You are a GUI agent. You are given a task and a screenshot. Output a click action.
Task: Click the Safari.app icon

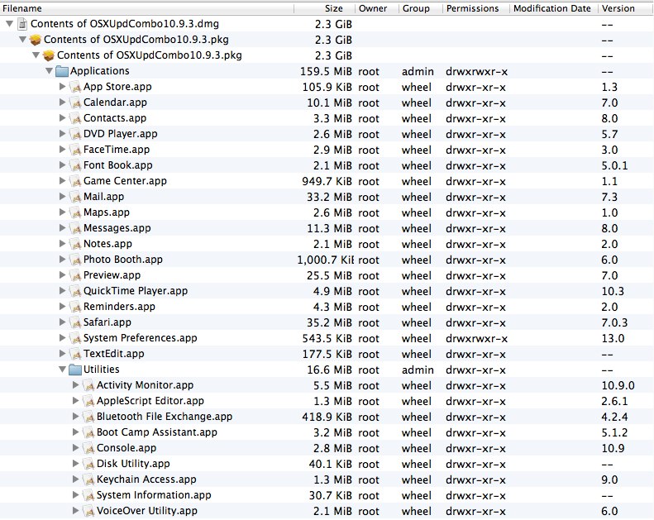[x=75, y=322]
